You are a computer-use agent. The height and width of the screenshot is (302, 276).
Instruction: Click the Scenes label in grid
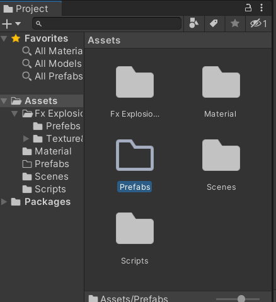[x=221, y=187]
